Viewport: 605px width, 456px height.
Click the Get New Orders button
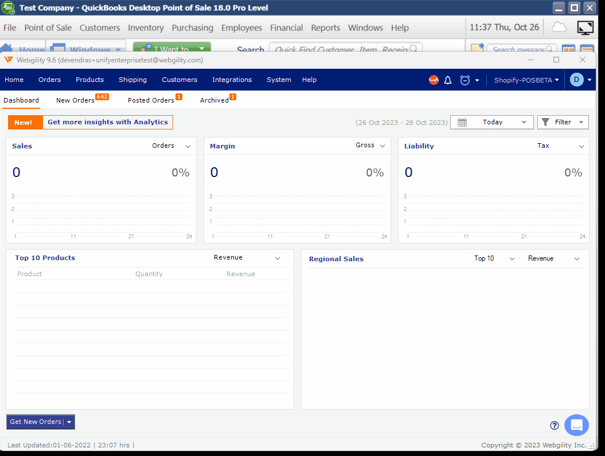pos(36,422)
